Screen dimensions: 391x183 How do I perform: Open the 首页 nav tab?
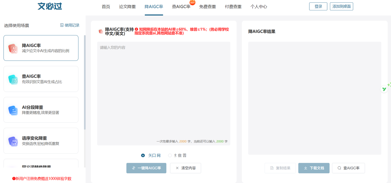coord(106,6)
